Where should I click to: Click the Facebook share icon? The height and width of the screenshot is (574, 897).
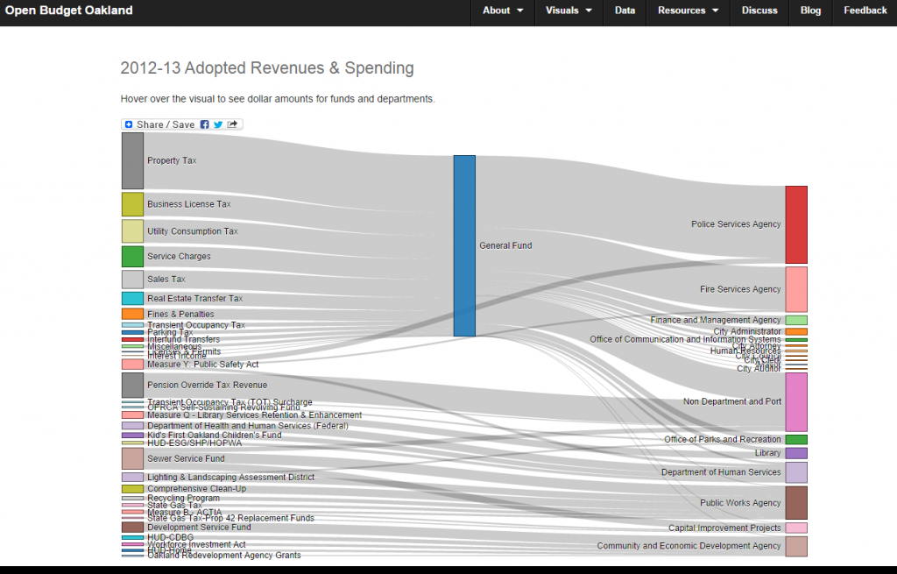(204, 124)
